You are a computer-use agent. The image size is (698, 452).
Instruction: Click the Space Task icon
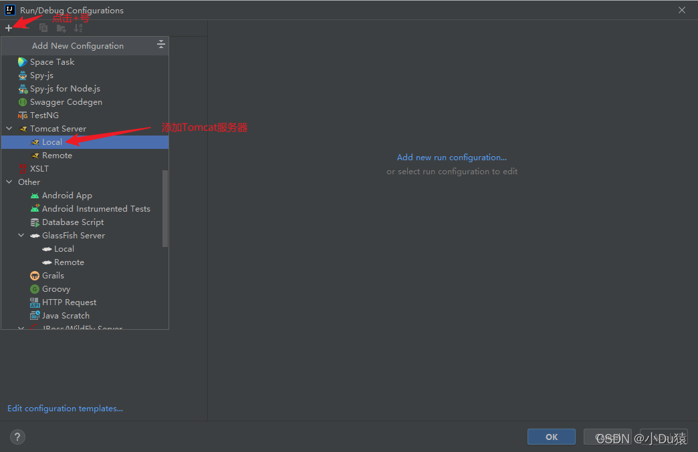click(x=22, y=62)
